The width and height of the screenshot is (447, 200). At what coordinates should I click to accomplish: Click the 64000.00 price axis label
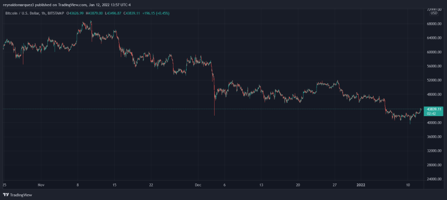(x=434, y=38)
